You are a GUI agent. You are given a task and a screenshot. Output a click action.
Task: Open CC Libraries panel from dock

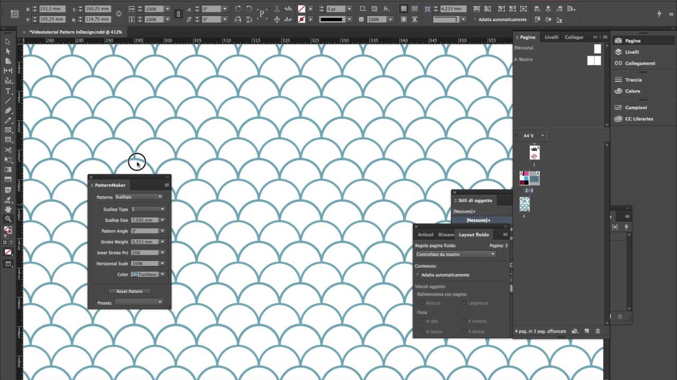click(x=639, y=119)
